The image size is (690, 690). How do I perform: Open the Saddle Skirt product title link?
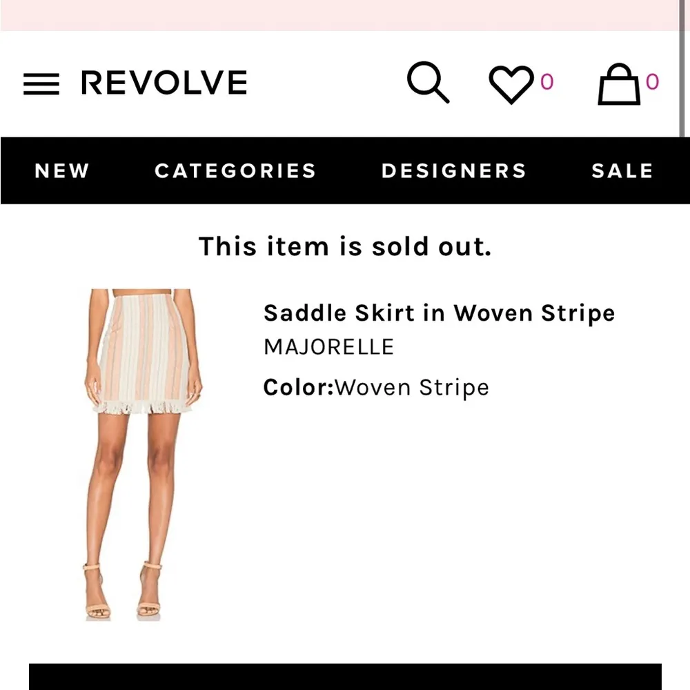pos(439,313)
